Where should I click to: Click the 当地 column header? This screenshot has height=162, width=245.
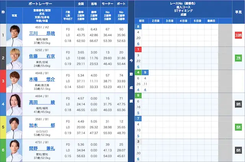coord(94,4)
